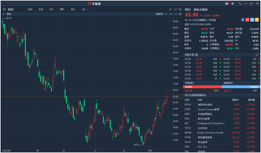
Task: Add EDU to watchlist with plus icon
Action: 257,20
